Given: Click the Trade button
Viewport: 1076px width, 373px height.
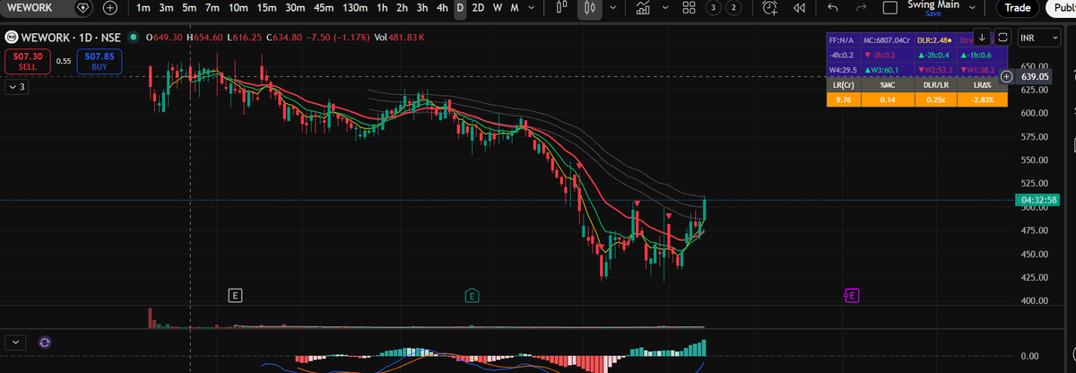Looking at the screenshot, I should click(1017, 8).
